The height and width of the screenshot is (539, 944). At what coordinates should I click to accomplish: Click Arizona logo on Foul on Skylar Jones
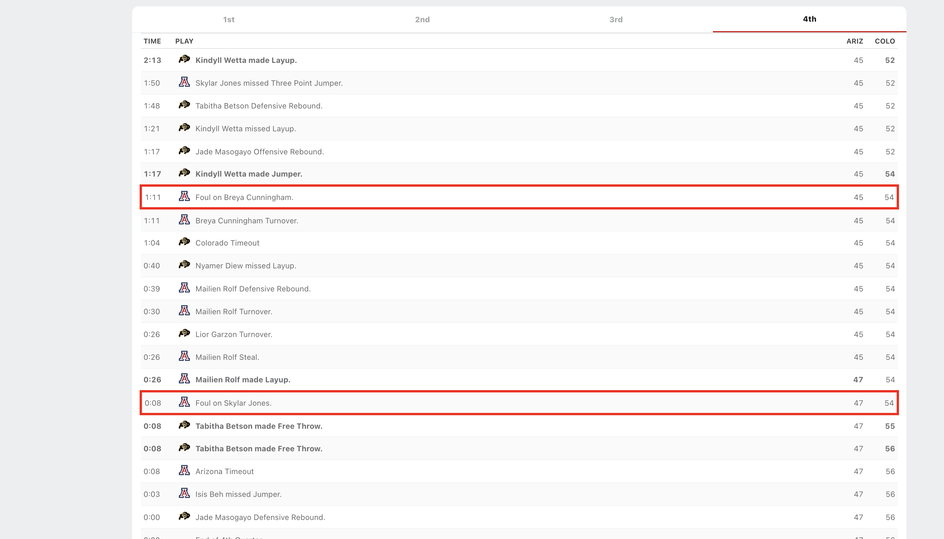pyautogui.click(x=184, y=403)
